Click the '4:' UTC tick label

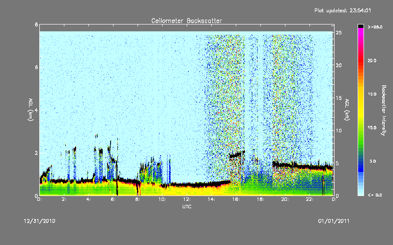pos(88,199)
